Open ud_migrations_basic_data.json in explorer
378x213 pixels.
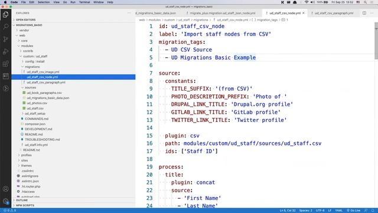[x=48, y=98]
